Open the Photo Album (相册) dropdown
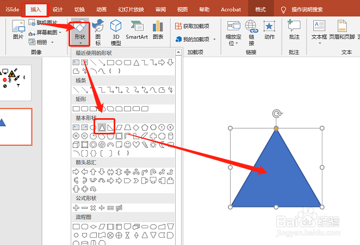Viewport: 360px width, 245px height. pyautogui.click(x=41, y=42)
